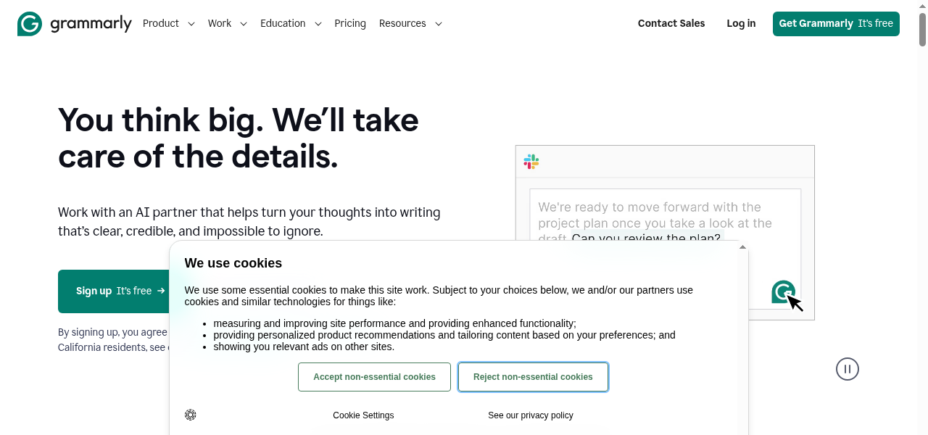This screenshot has width=928, height=435.
Task: Click the Log in link
Action: (740, 23)
